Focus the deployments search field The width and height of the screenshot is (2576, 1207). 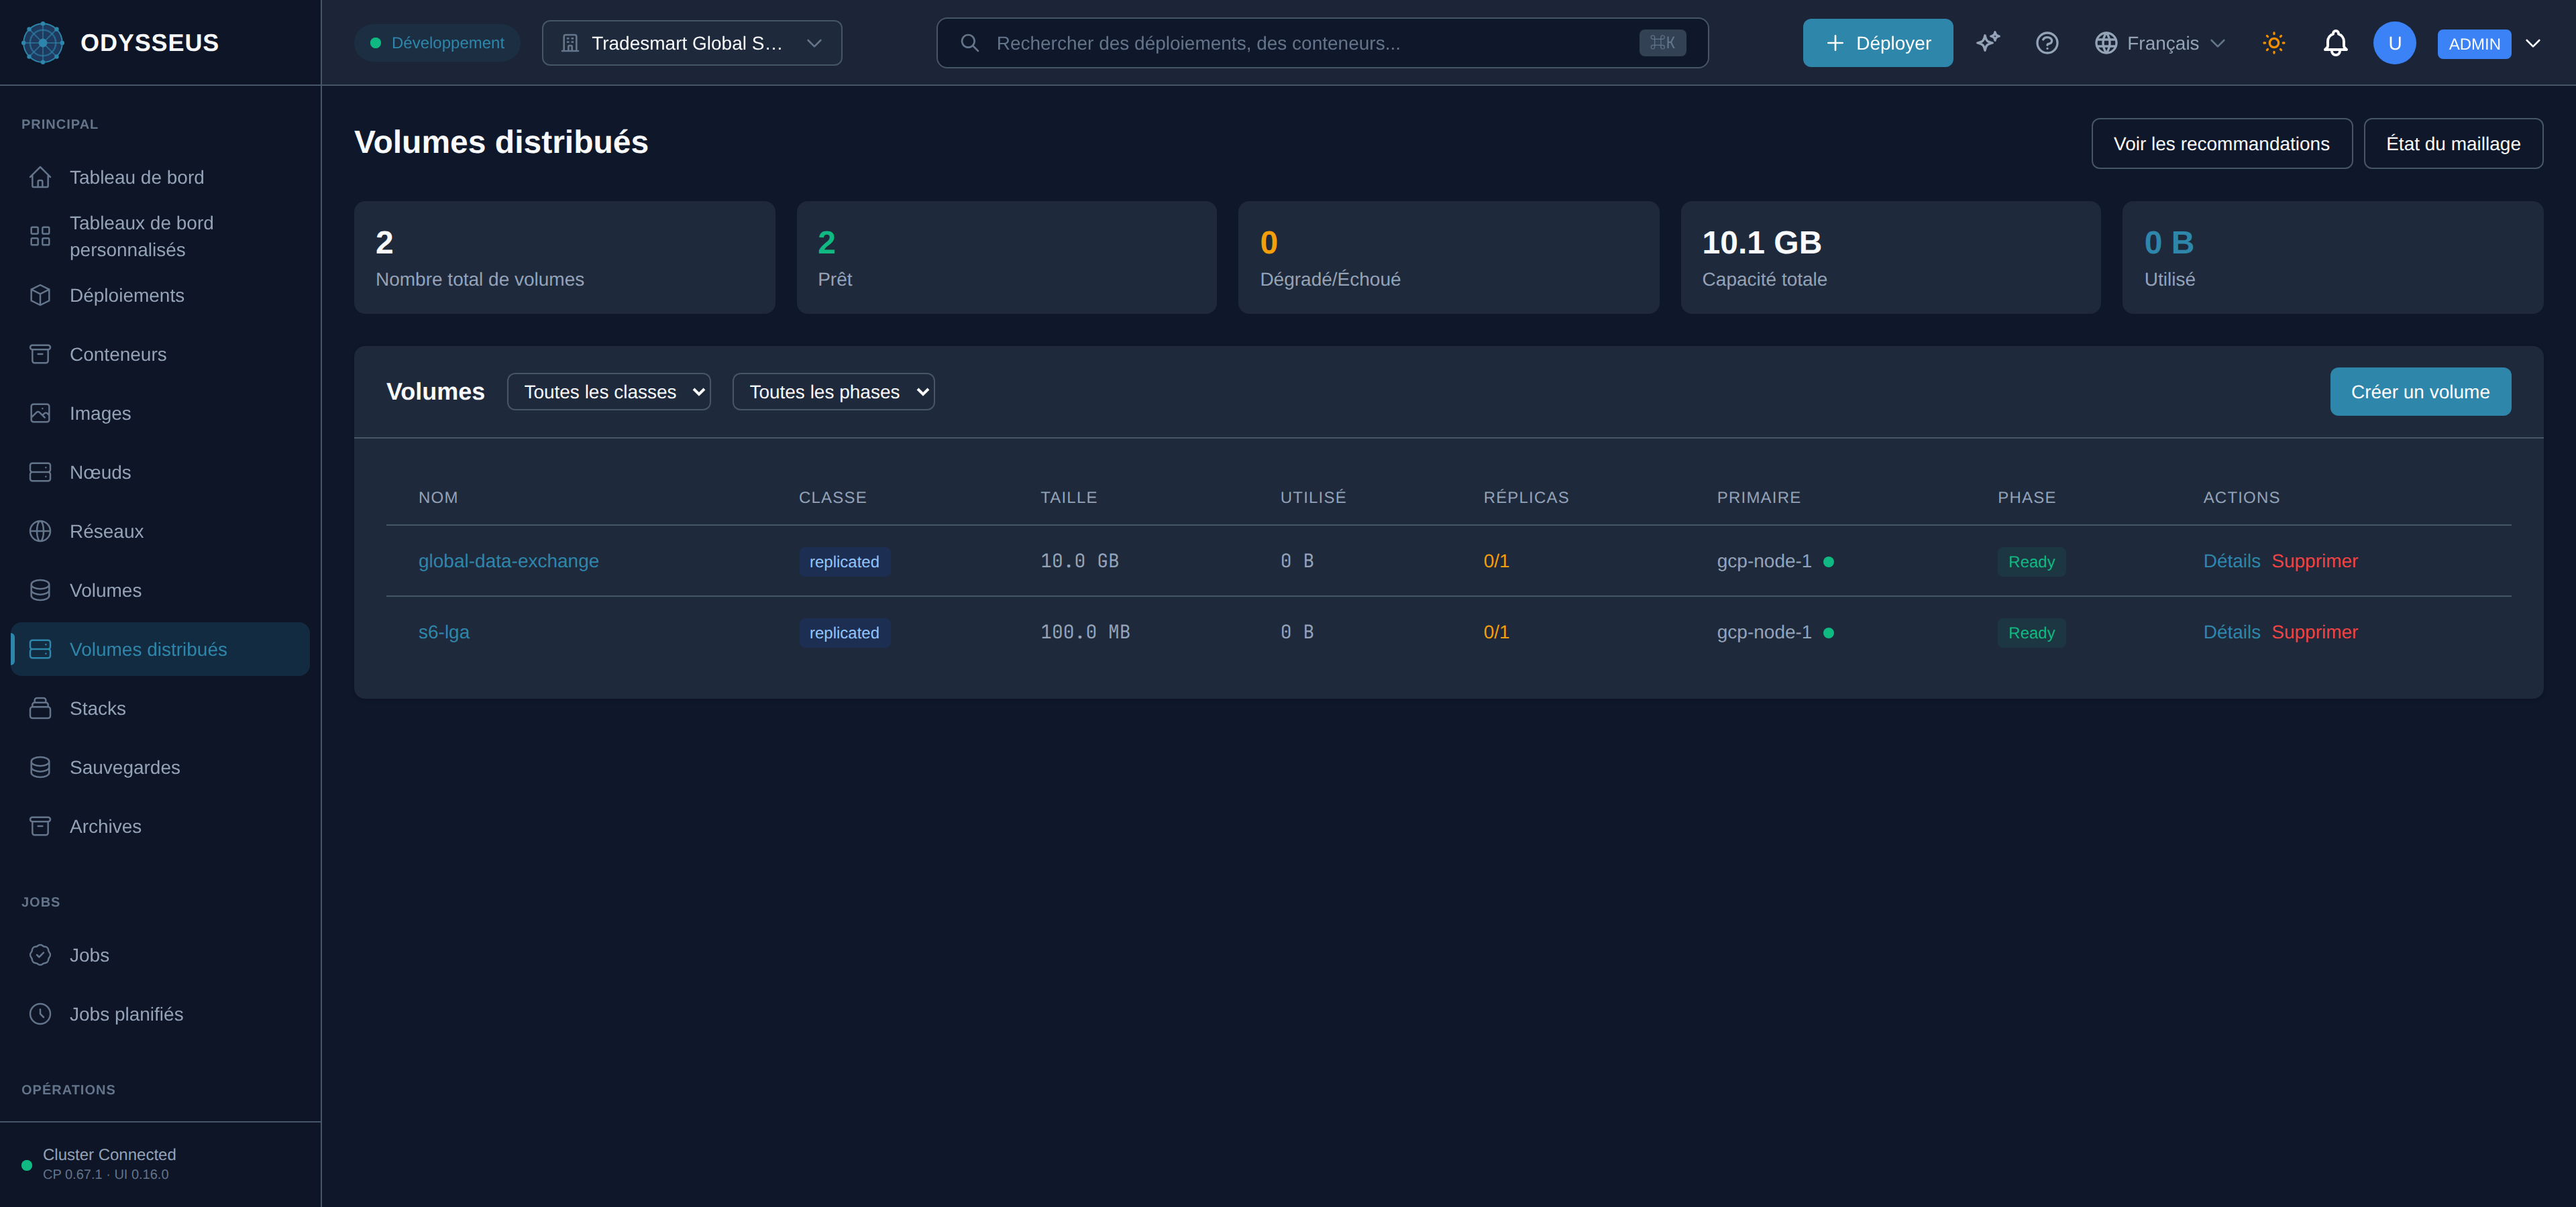click(1322, 43)
